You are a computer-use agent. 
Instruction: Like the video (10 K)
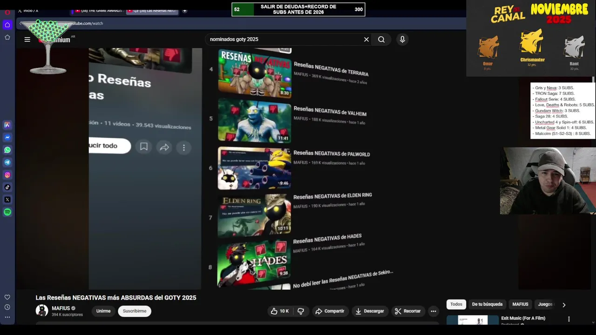(x=280, y=311)
